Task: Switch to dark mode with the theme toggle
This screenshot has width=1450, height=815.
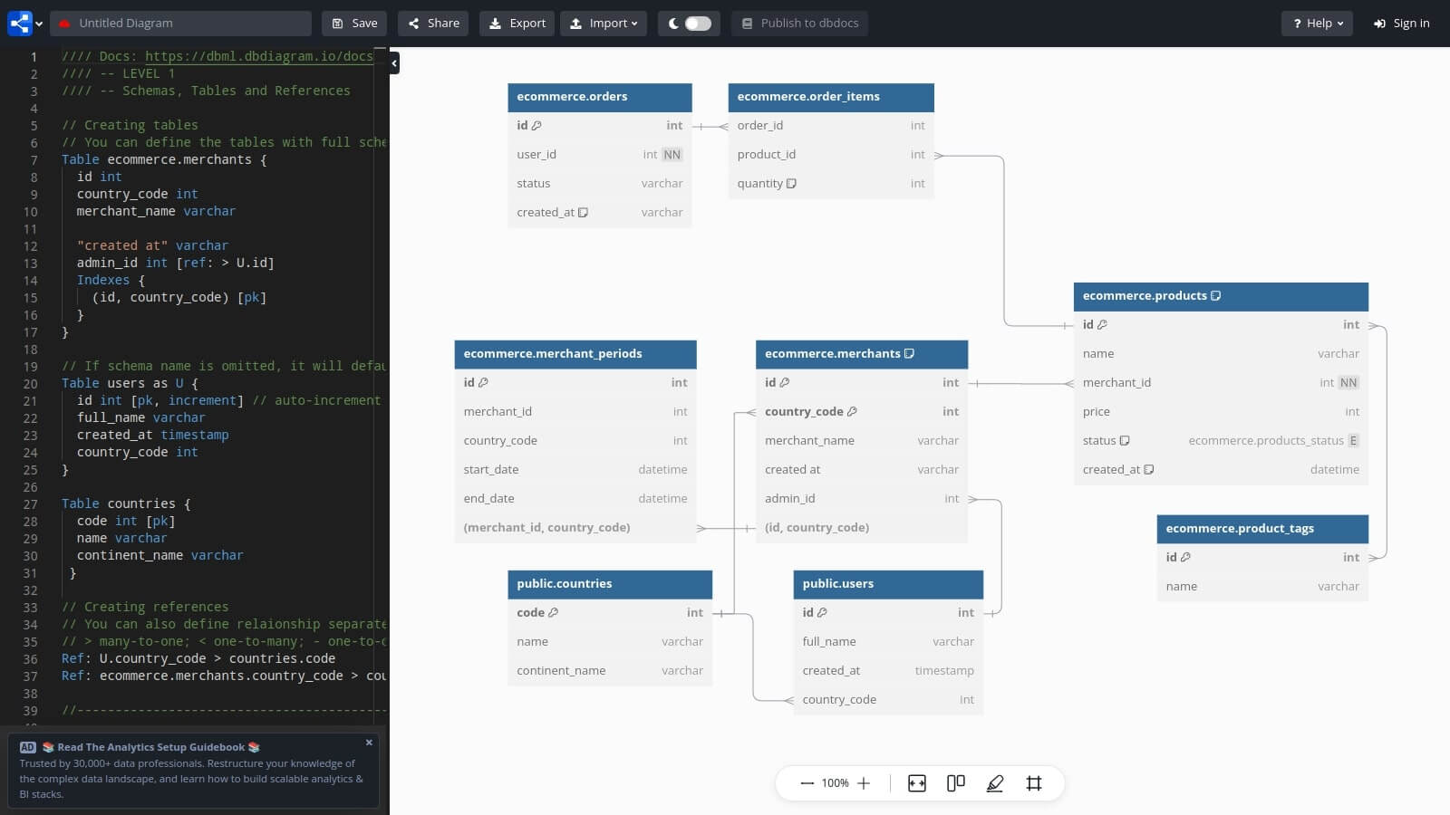Action: (x=689, y=23)
